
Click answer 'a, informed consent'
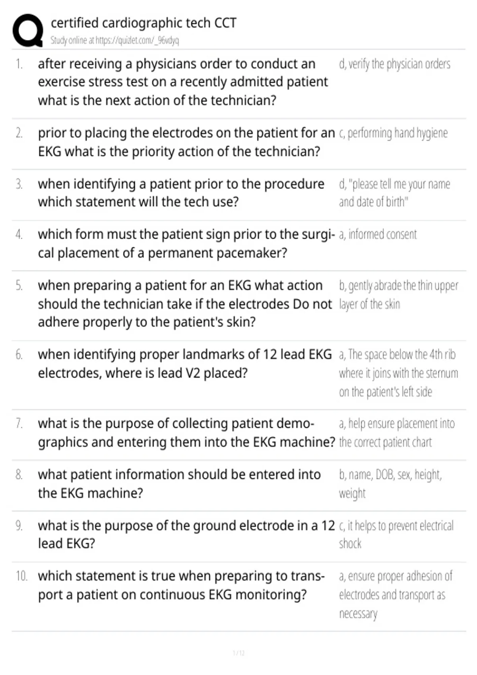(378, 234)
